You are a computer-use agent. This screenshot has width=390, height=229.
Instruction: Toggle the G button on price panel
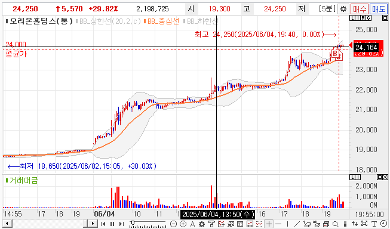click(x=368, y=18)
